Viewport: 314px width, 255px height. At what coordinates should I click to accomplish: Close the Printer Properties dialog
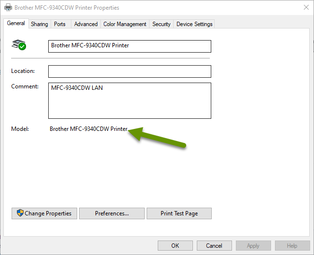(x=306, y=7)
